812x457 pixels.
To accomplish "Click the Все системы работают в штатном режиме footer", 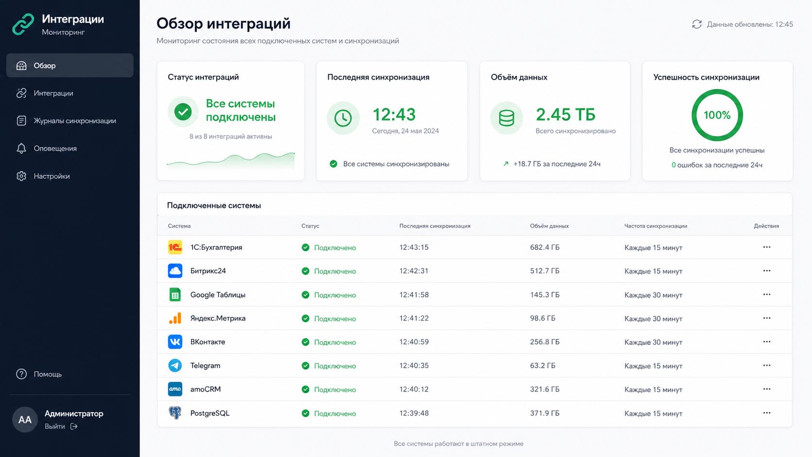I will (x=458, y=443).
